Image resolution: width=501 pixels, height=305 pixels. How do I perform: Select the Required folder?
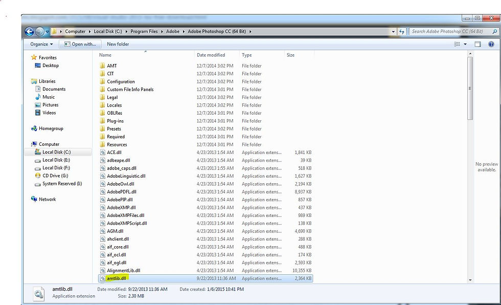pyautogui.click(x=116, y=137)
